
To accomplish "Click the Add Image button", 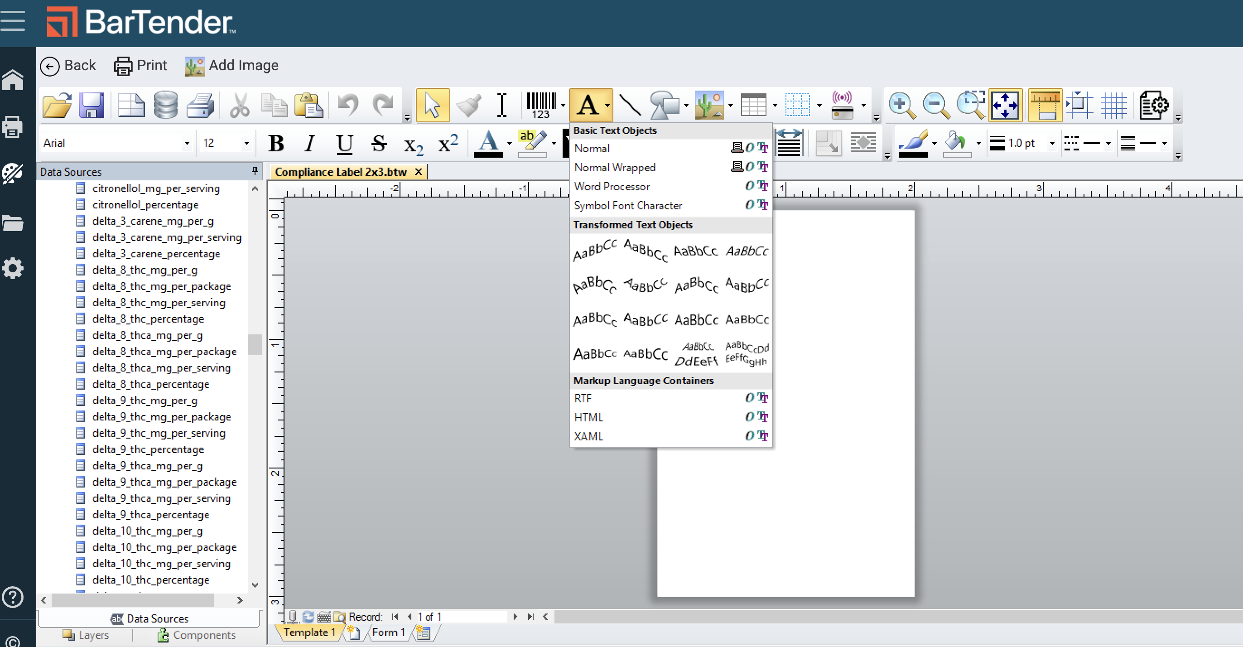I will [232, 65].
